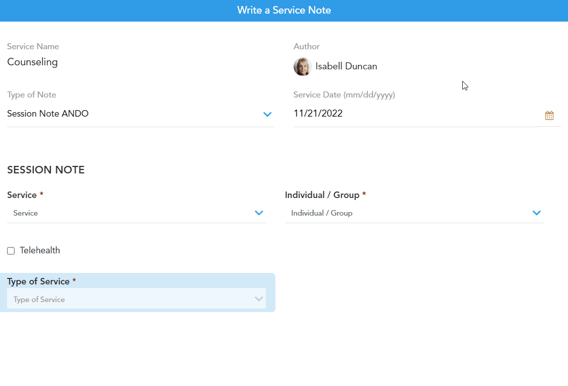Click the gray Type of Service chevron
Viewport: 568px width, 386px height.
tap(259, 299)
